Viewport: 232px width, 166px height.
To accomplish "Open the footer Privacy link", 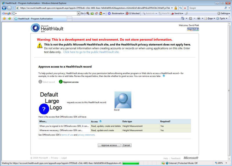I will 55,158.
